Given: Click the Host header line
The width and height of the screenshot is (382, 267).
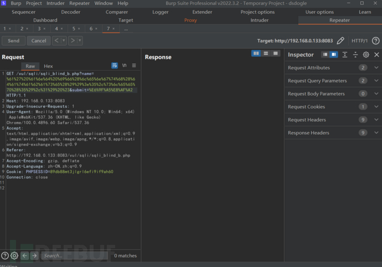Looking at the screenshot, I should (x=35, y=101).
